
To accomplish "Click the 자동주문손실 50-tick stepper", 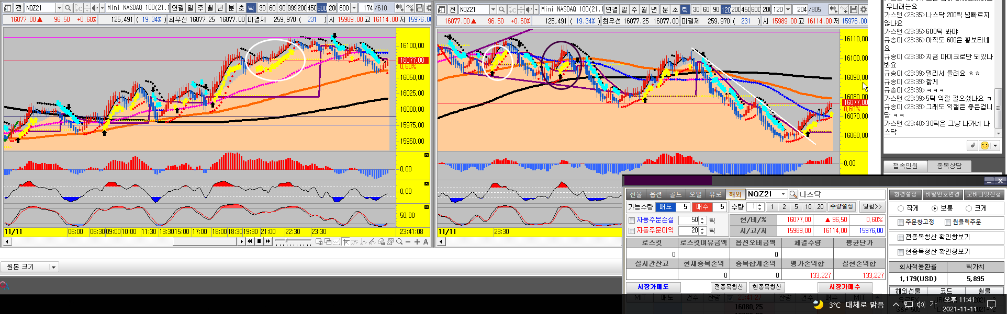I will (x=702, y=220).
